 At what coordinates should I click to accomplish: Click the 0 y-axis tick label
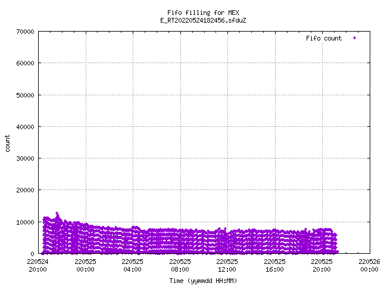tap(32, 254)
